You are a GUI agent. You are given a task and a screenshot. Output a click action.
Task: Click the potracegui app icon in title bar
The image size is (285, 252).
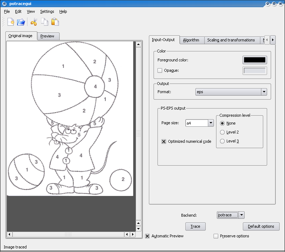click(x=5, y=4)
